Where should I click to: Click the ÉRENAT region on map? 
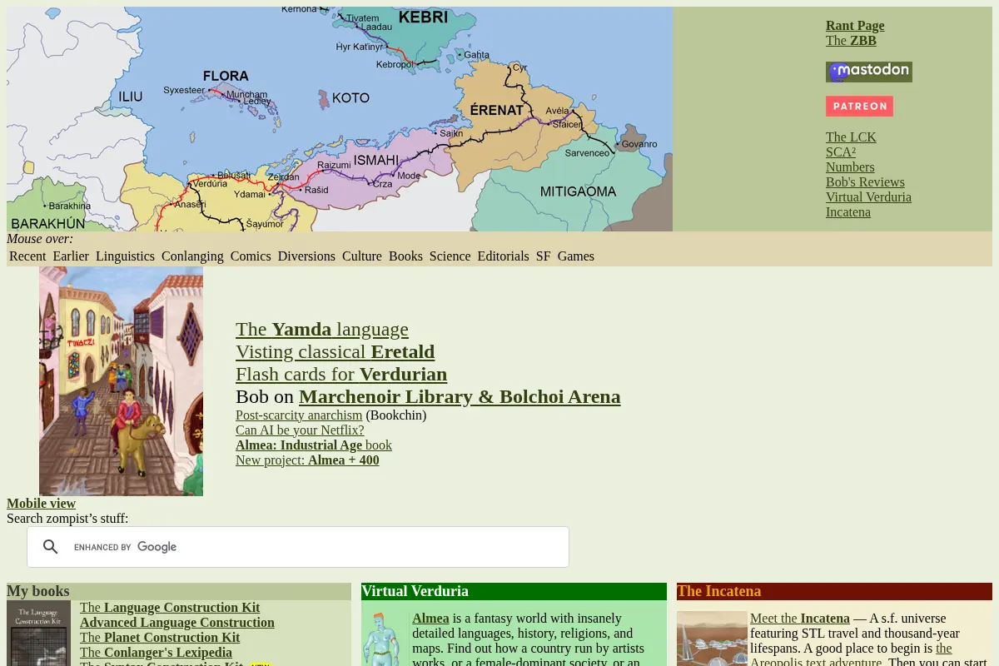click(497, 110)
